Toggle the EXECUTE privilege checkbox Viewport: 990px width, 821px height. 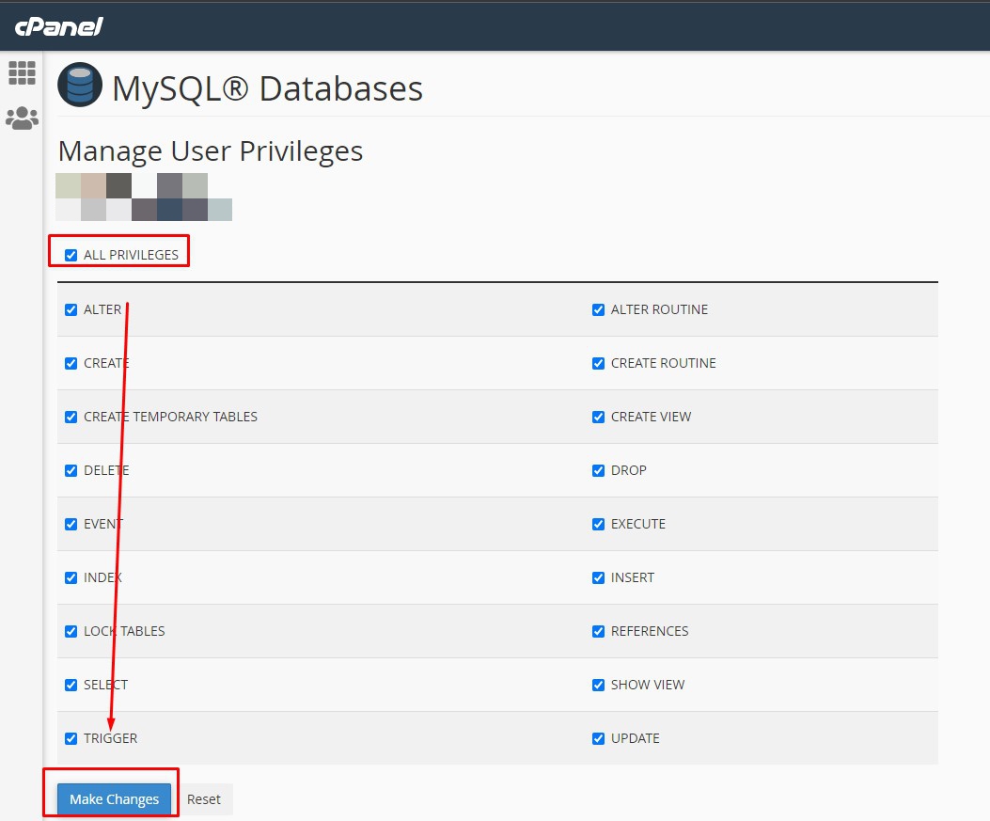(598, 524)
